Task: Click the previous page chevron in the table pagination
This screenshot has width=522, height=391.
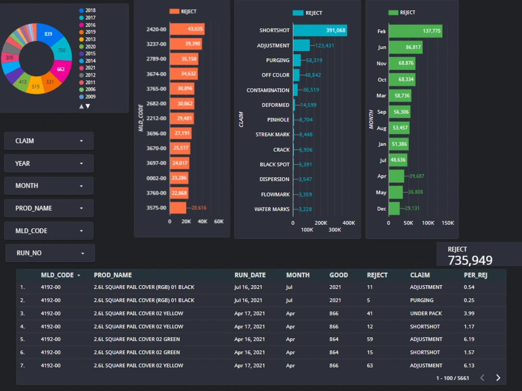Action: [x=482, y=377]
